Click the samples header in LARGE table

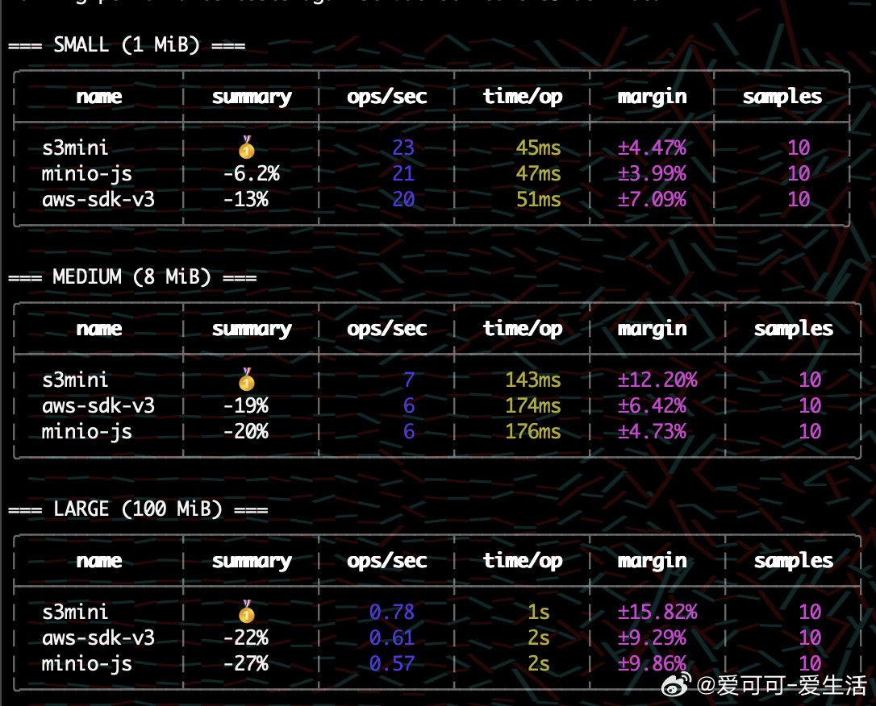(793, 562)
